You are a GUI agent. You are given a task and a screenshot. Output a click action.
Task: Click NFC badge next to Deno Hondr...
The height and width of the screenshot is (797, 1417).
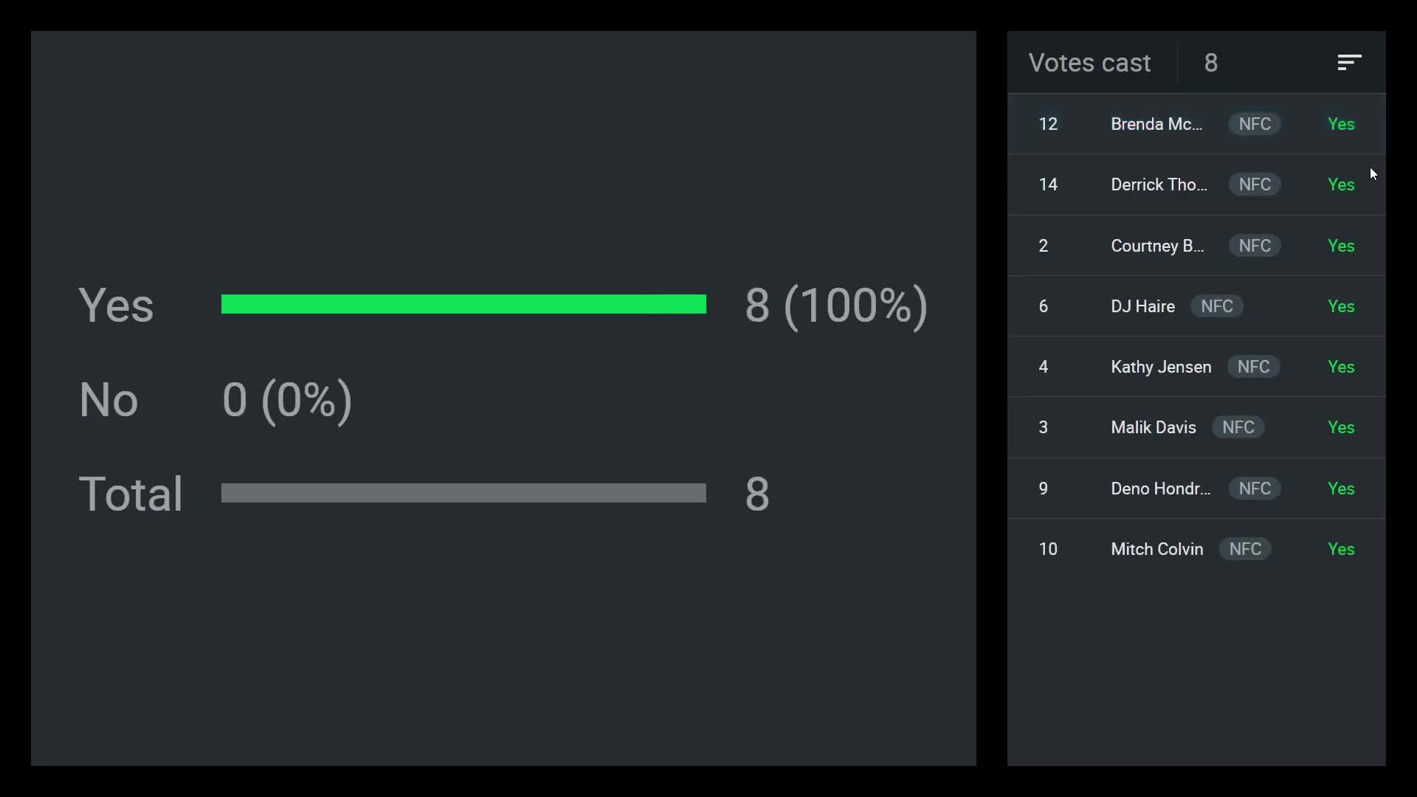tap(1255, 489)
